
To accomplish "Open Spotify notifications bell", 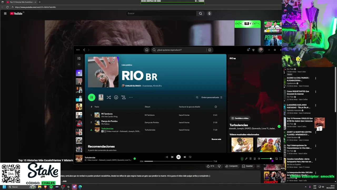I will [x=248, y=50].
